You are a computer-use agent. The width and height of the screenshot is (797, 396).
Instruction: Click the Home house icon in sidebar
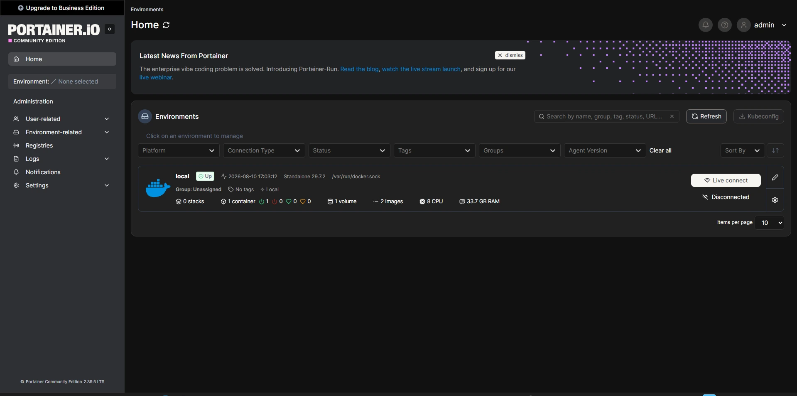16,59
